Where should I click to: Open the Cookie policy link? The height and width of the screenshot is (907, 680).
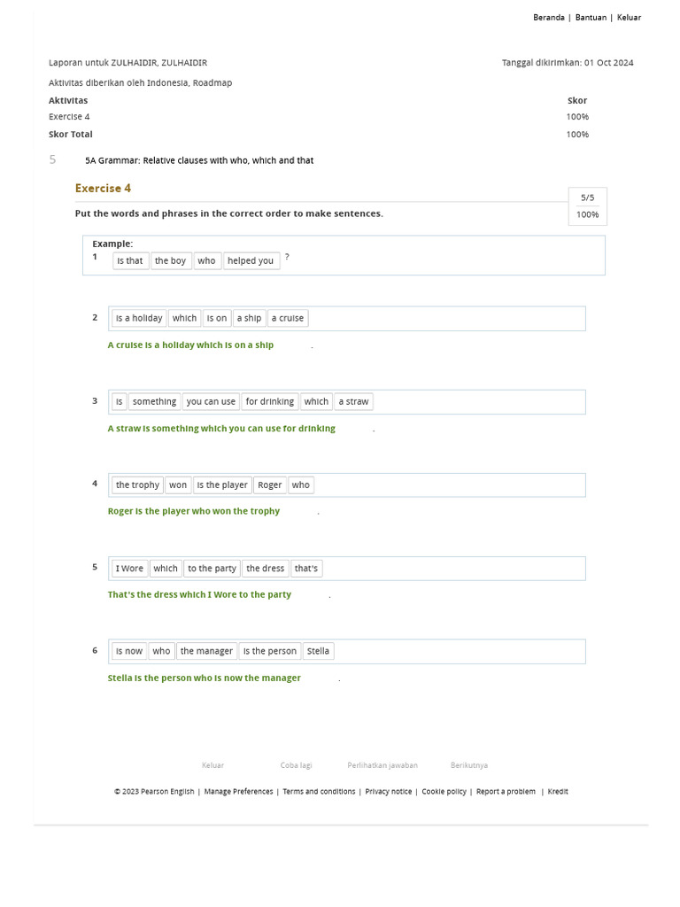coord(444,792)
